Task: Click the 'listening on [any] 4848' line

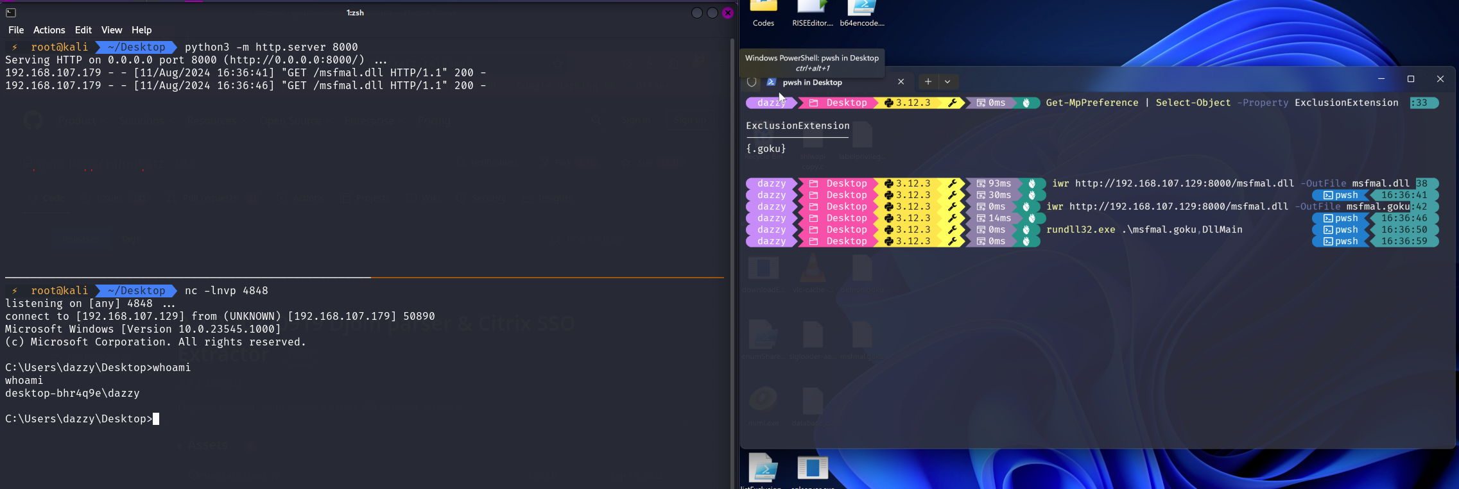Action: [91, 303]
